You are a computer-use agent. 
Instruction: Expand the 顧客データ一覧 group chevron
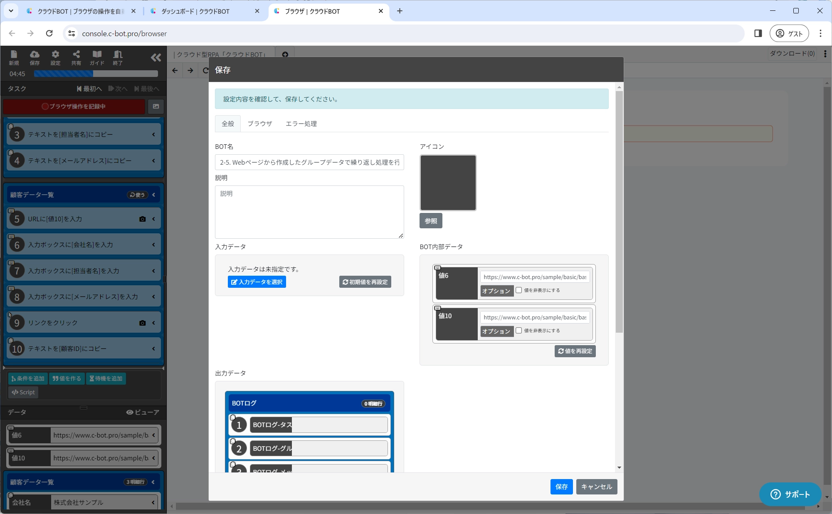(154, 195)
